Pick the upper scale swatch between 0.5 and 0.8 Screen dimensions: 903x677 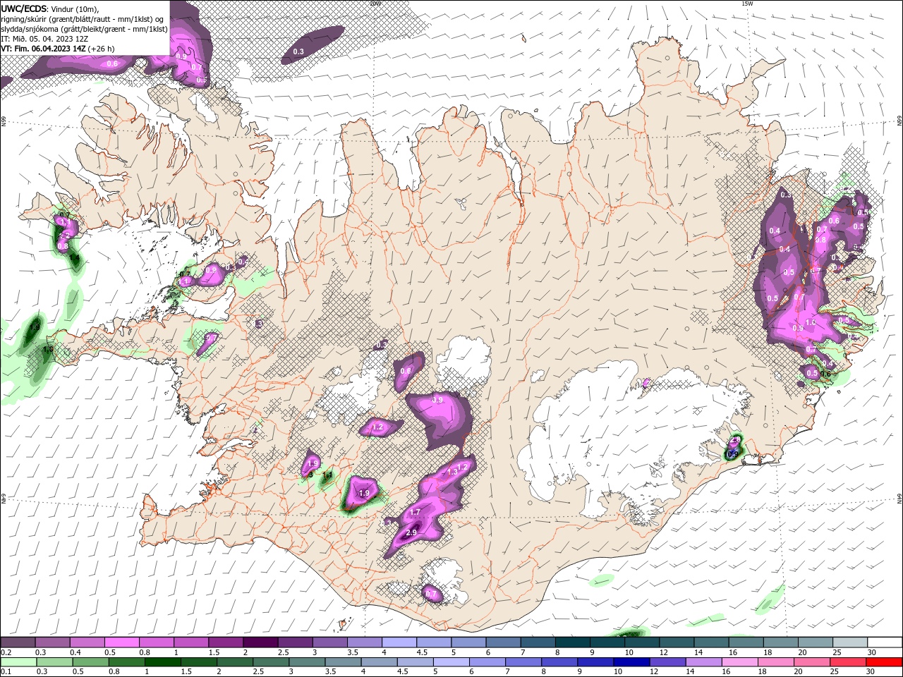[123, 642]
